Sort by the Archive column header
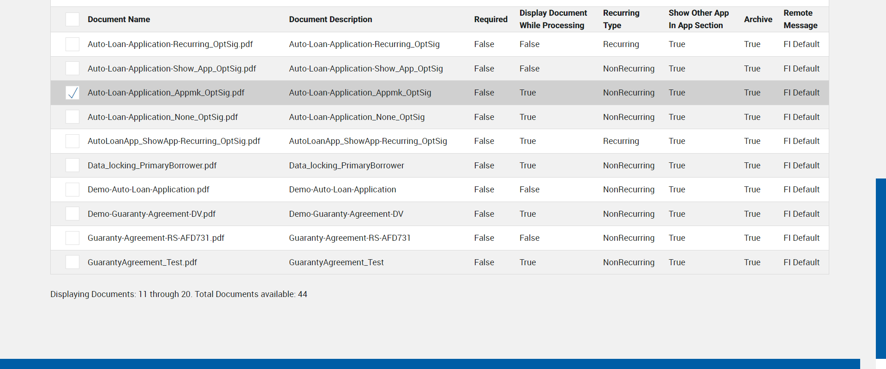Screen dimensions: 886x369 tap(758, 19)
